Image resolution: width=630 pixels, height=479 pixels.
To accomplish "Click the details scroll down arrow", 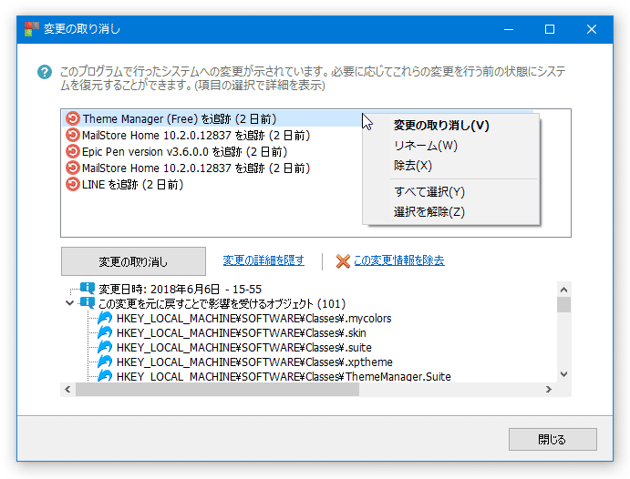I will click(563, 374).
